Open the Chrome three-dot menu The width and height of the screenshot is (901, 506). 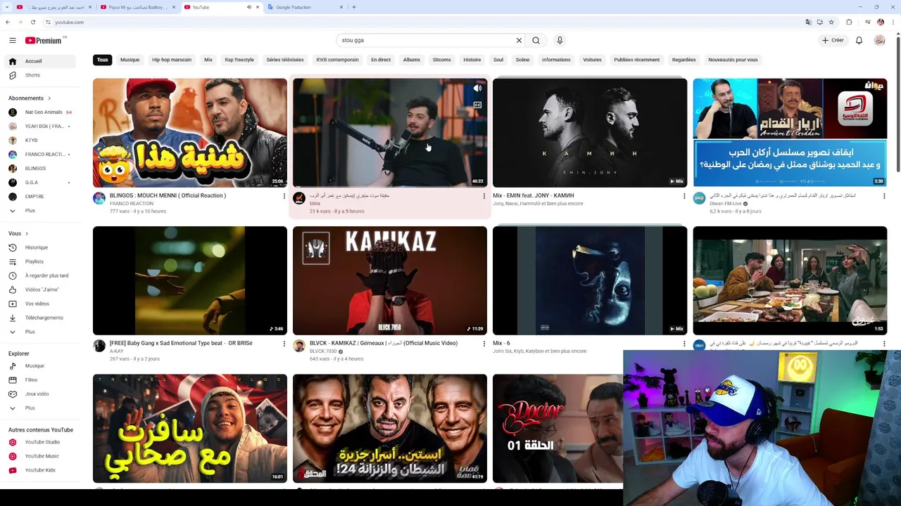[893, 22]
